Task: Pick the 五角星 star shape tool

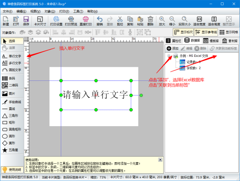Action: click(11, 150)
